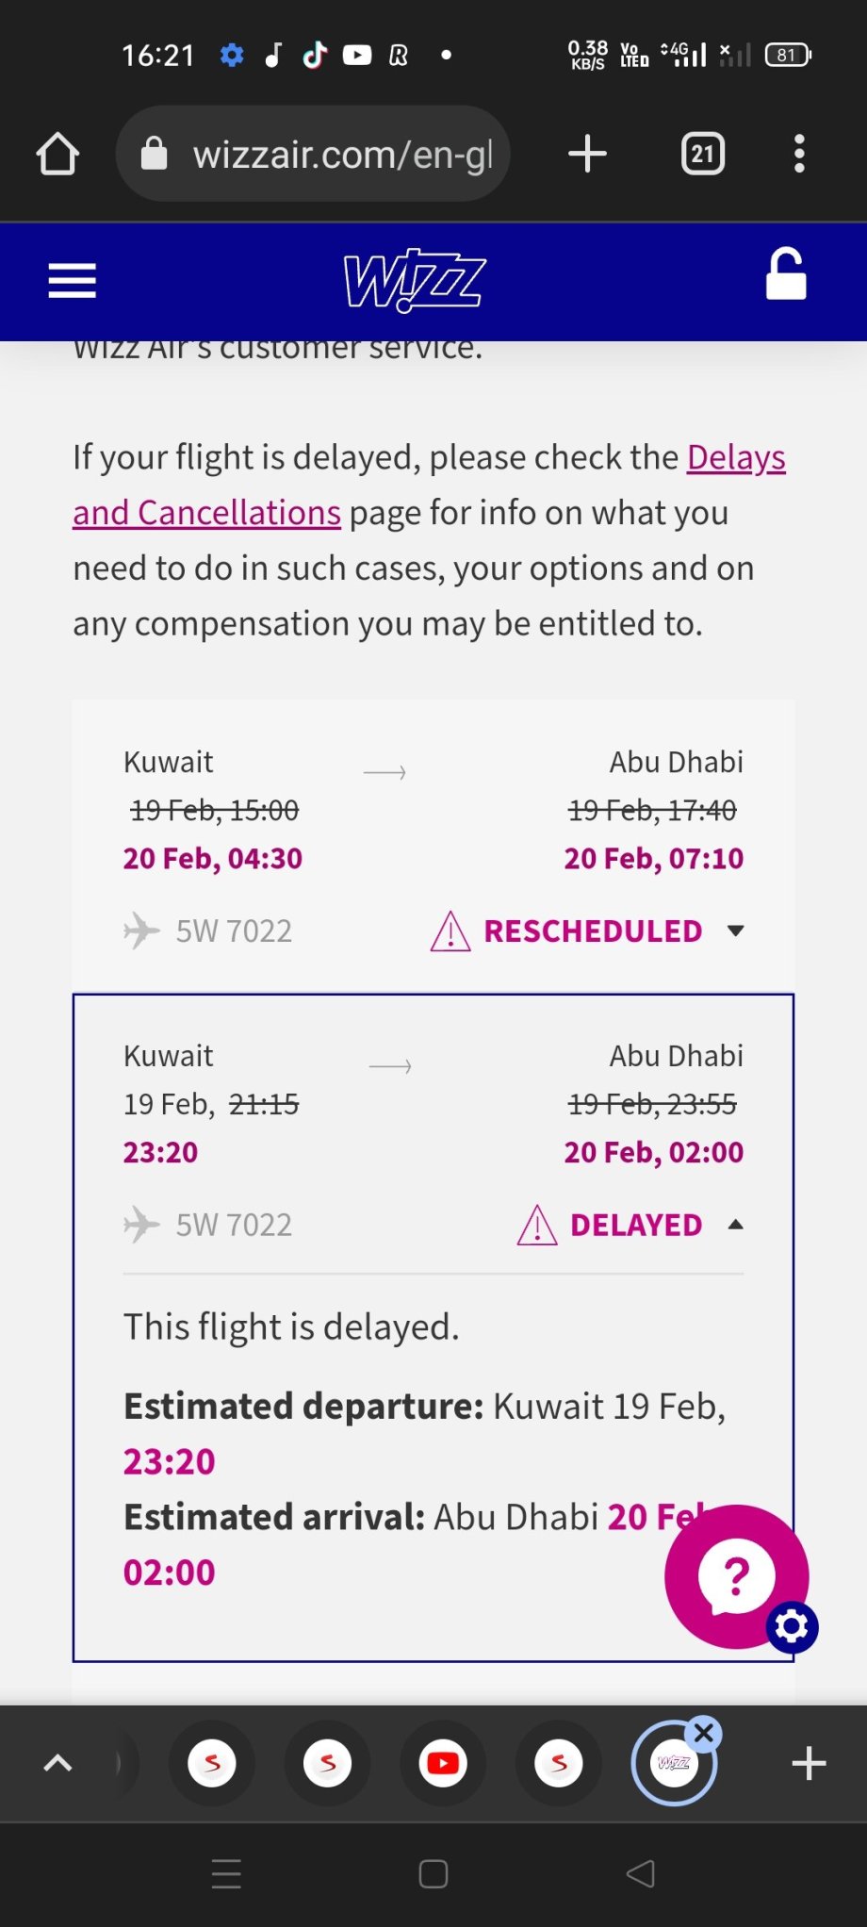This screenshot has height=1927, width=867.
Task: Tap the unlocked padlock login icon
Action: coord(786,274)
